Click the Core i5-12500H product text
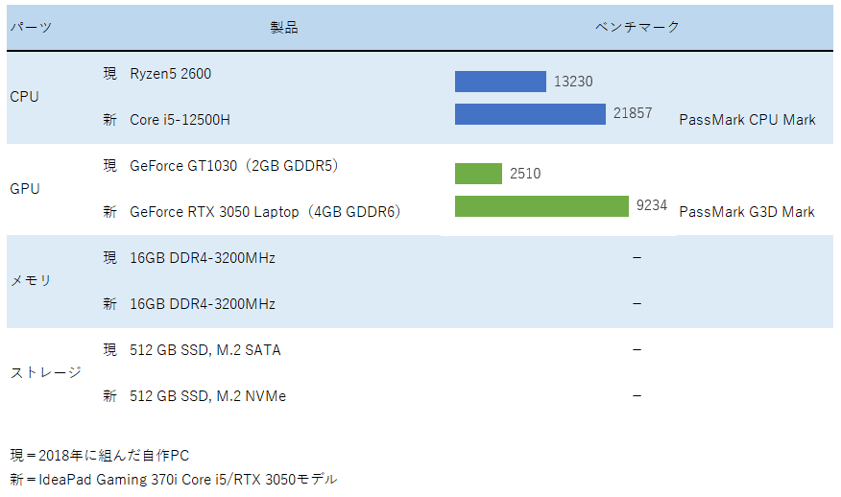Image resolution: width=841 pixels, height=497 pixels. pos(180,120)
